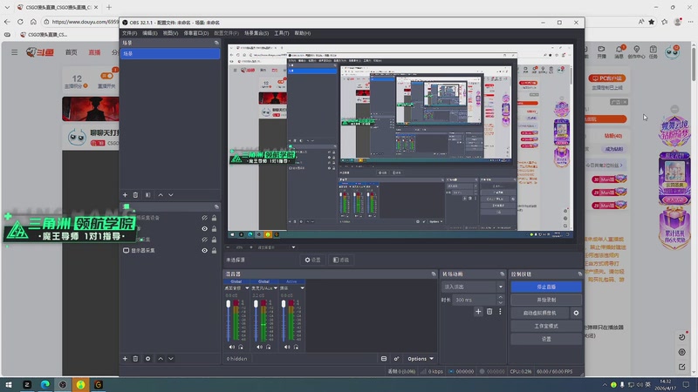Pop out the controls dock panel
Screen dimensions: 698x392
[x=579, y=274]
